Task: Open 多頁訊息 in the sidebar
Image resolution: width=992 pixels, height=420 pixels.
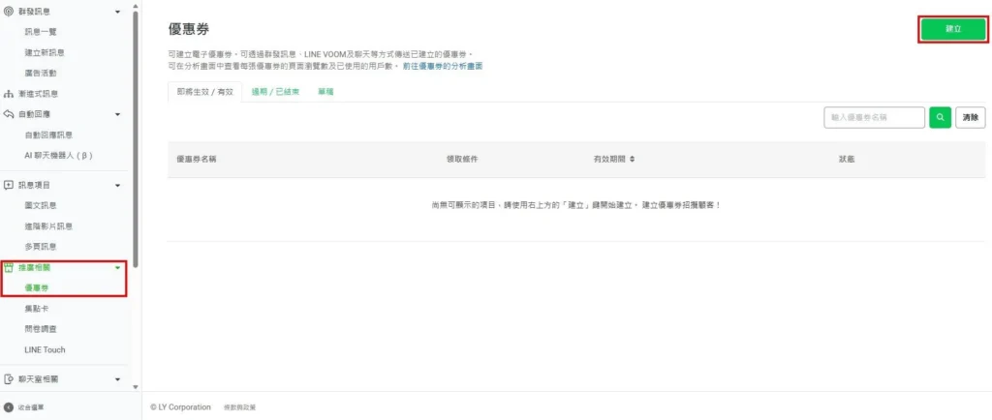Action: click(41, 247)
